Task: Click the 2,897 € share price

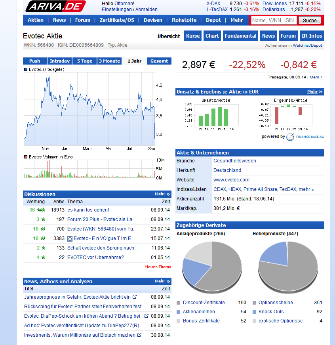Action: (x=198, y=65)
